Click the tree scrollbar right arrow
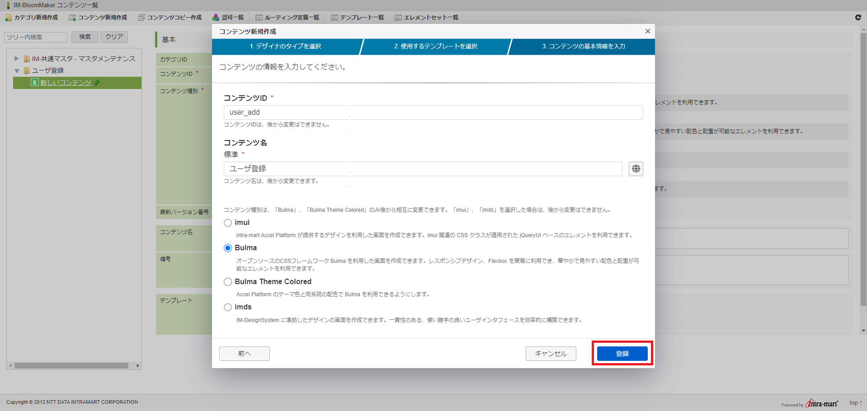Image resolution: width=867 pixels, height=411 pixels. tap(138, 366)
